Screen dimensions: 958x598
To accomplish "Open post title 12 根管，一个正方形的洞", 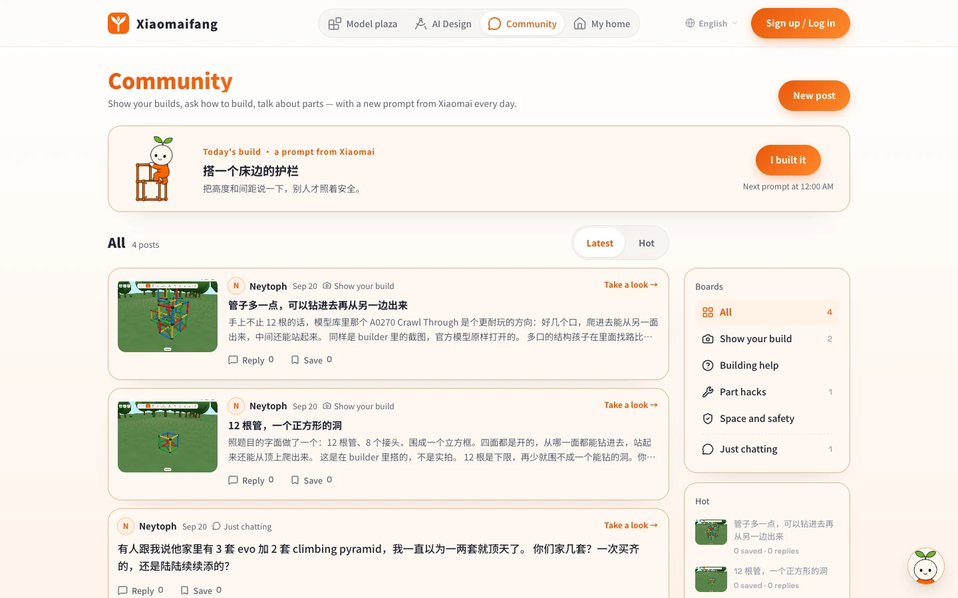I will [x=285, y=426].
